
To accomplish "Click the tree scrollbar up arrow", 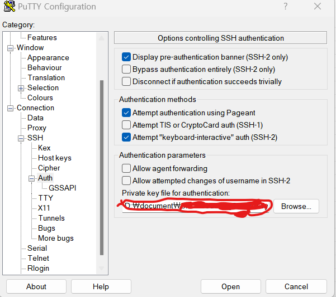I will (x=102, y=38).
